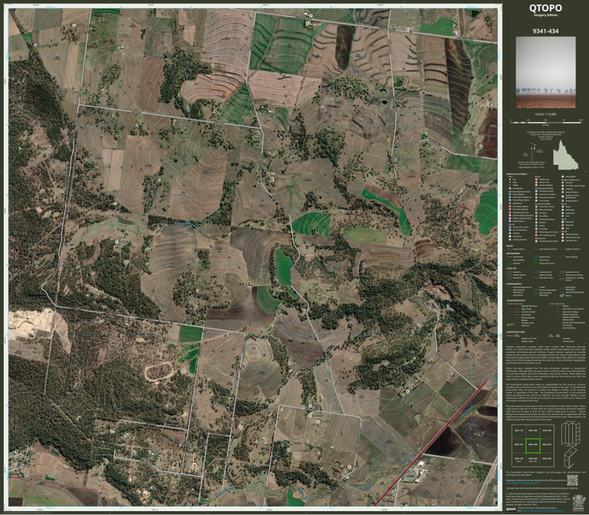
Task: Click the QTOPO title heading
Action: coord(545,8)
